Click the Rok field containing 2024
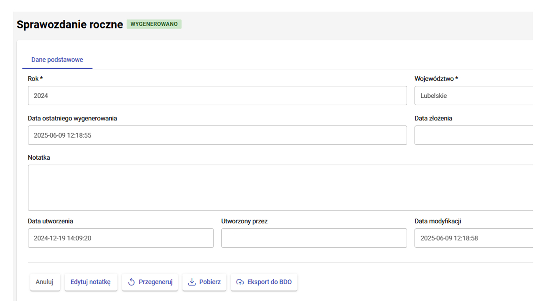 pyautogui.click(x=217, y=96)
